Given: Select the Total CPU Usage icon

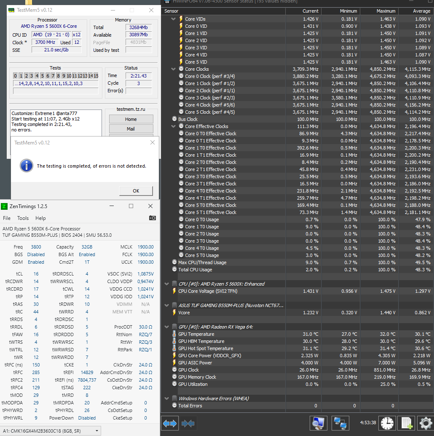Looking at the screenshot, I should (174, 270).
